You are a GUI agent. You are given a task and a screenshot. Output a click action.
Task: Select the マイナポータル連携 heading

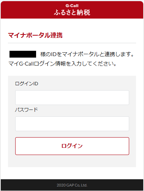pos(35,35)
